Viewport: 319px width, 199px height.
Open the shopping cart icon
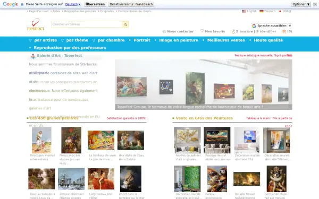[284, 31]
